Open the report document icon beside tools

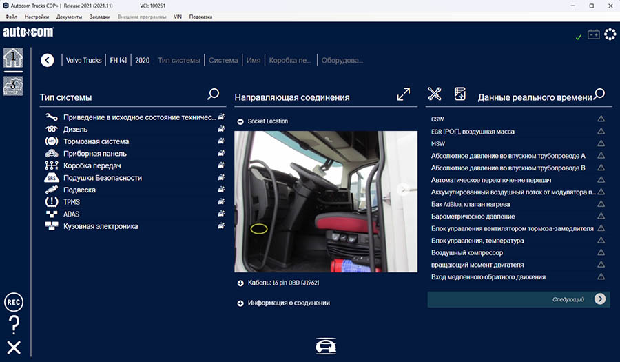coord(460,94)
